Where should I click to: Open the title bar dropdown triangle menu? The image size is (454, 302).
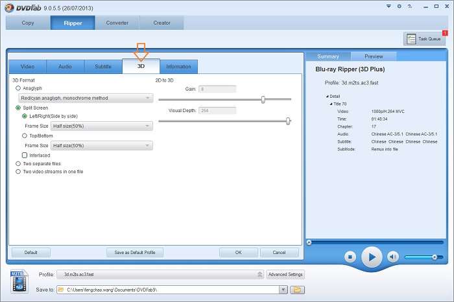(x=388, y=6)
